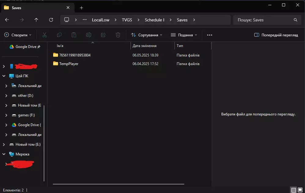The height and width of the screenshot is (193, 305).
Task: Collapse the Цей ПК tree node
Action: coord(4,76)
